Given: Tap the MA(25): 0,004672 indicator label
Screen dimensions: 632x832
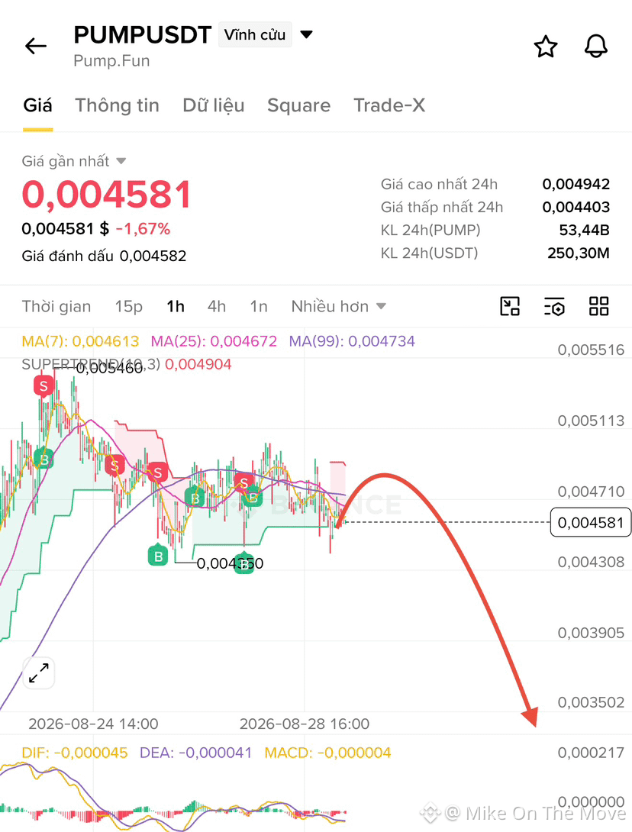Looking at the screenshot, I should coord(214,340).
